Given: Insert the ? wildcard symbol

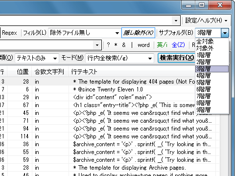Looking at the screenshot, I should [x=108, y=45].
